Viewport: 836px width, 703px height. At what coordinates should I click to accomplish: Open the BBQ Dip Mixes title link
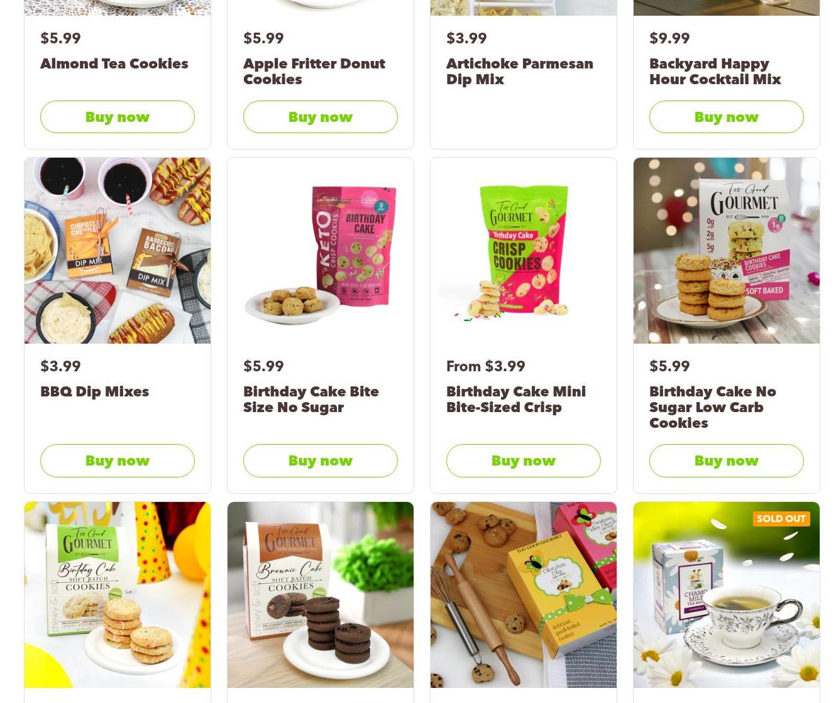click(95, 391)
